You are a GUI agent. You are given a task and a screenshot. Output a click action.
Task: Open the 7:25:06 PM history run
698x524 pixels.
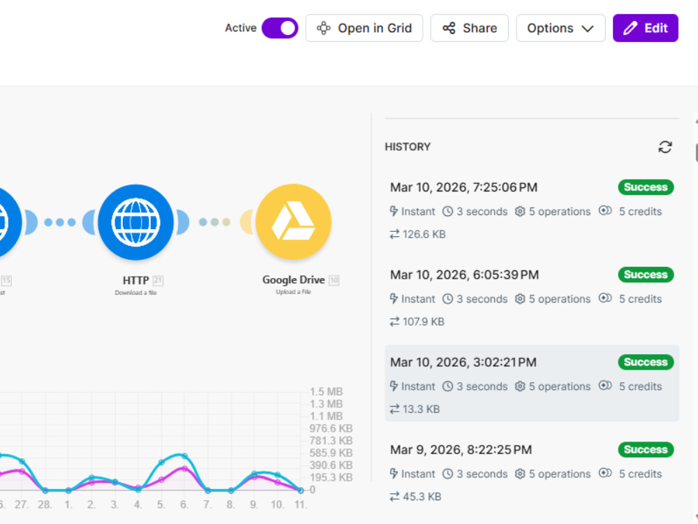click(532, 210)
